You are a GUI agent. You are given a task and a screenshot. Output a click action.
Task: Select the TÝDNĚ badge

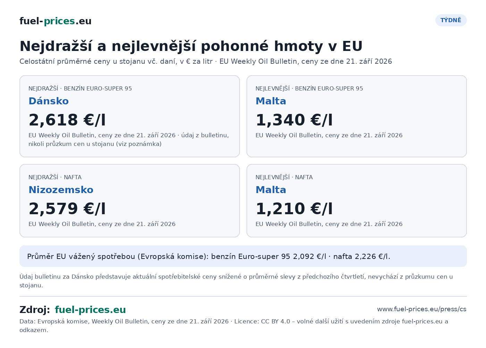pos(451,20)
